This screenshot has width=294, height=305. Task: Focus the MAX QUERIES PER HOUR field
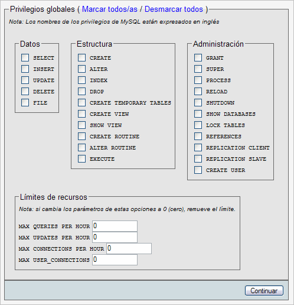(x=115, y=226)
